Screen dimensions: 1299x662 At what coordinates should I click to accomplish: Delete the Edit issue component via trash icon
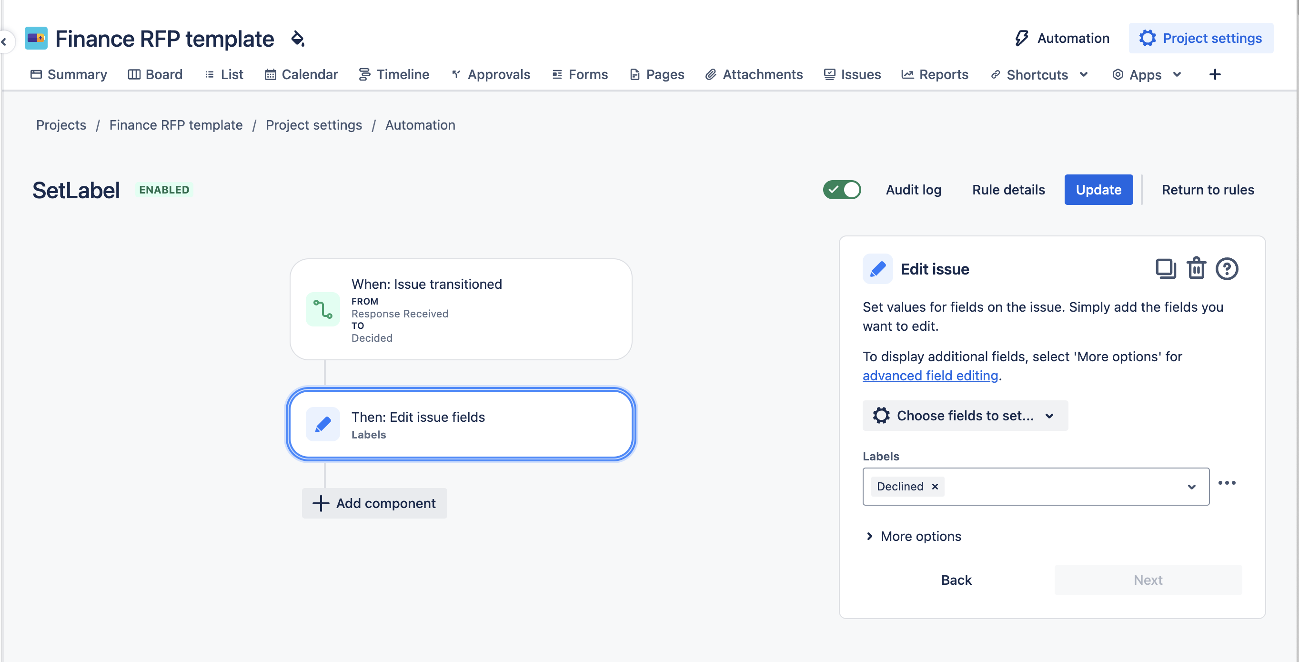click(1196, 269)
